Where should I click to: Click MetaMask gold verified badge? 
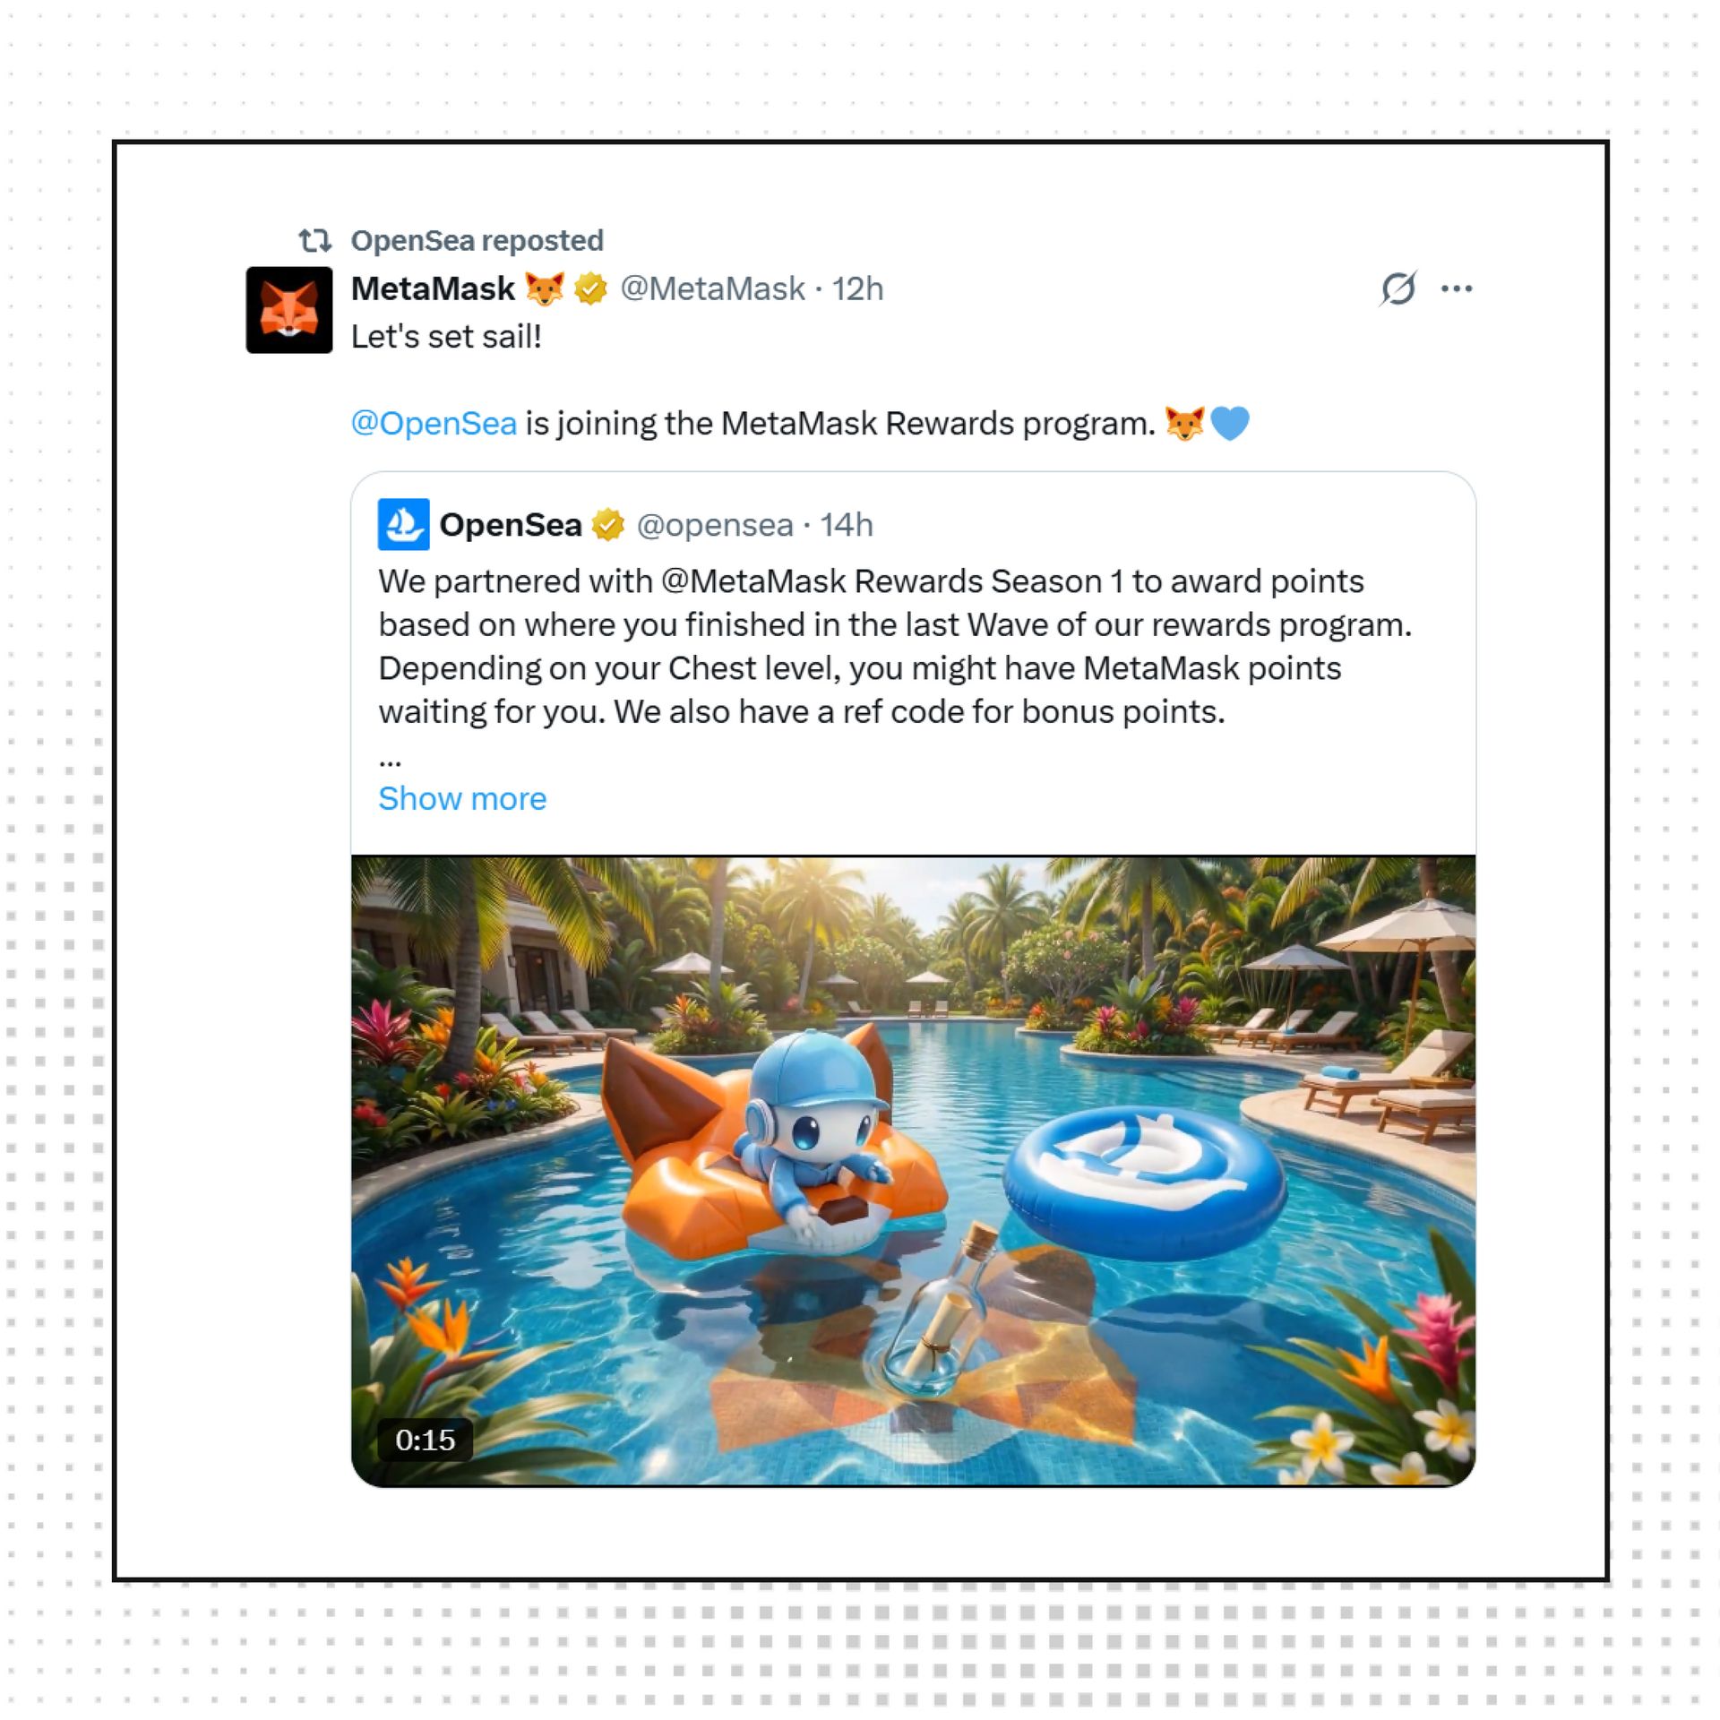590,289
